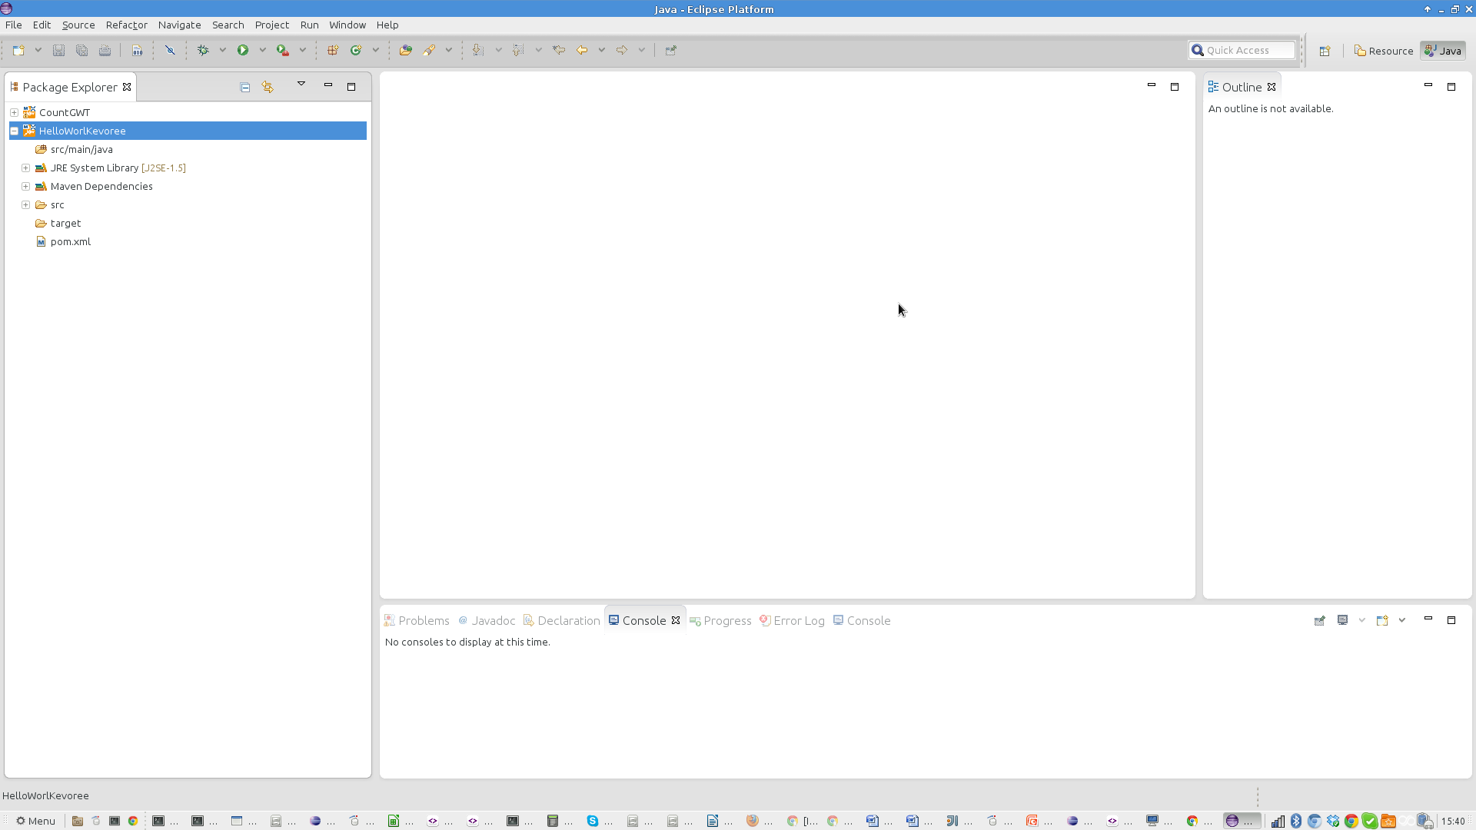Click the New file toolbar icon
Screen dimensions: 1476x830
[x=18, y=50]
